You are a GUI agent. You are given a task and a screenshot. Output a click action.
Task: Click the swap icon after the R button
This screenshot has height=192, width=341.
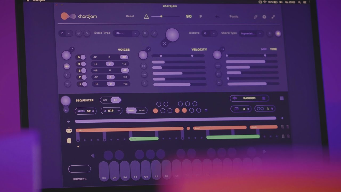[x=154, y=33]
